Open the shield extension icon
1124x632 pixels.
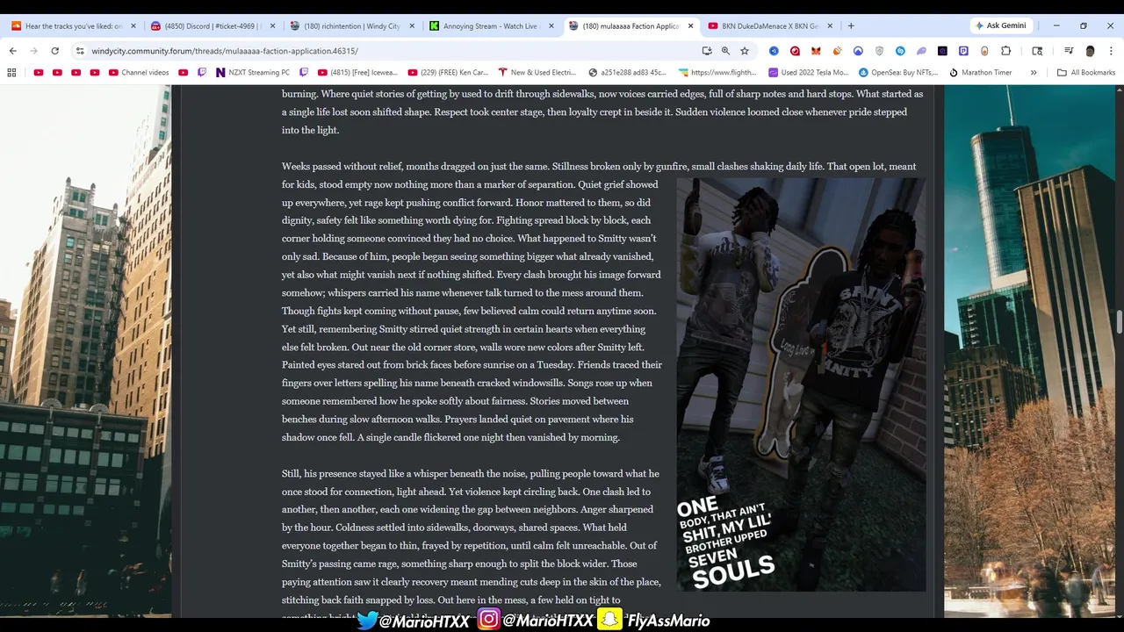pyautogui.click(x=879, y=51)
